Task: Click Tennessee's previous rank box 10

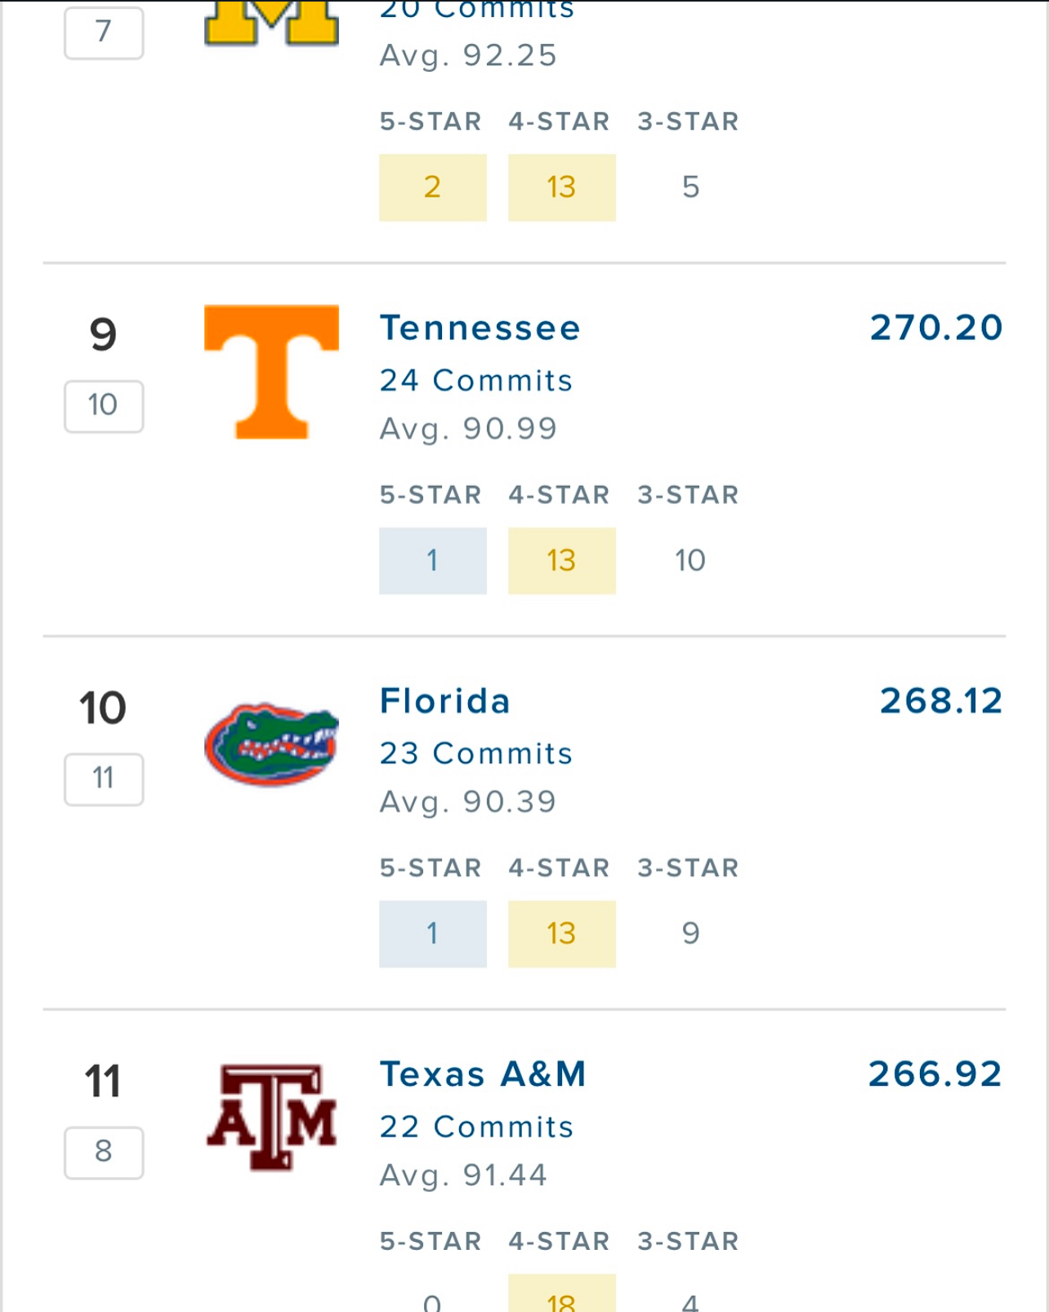Action: [x=104, y=406]
